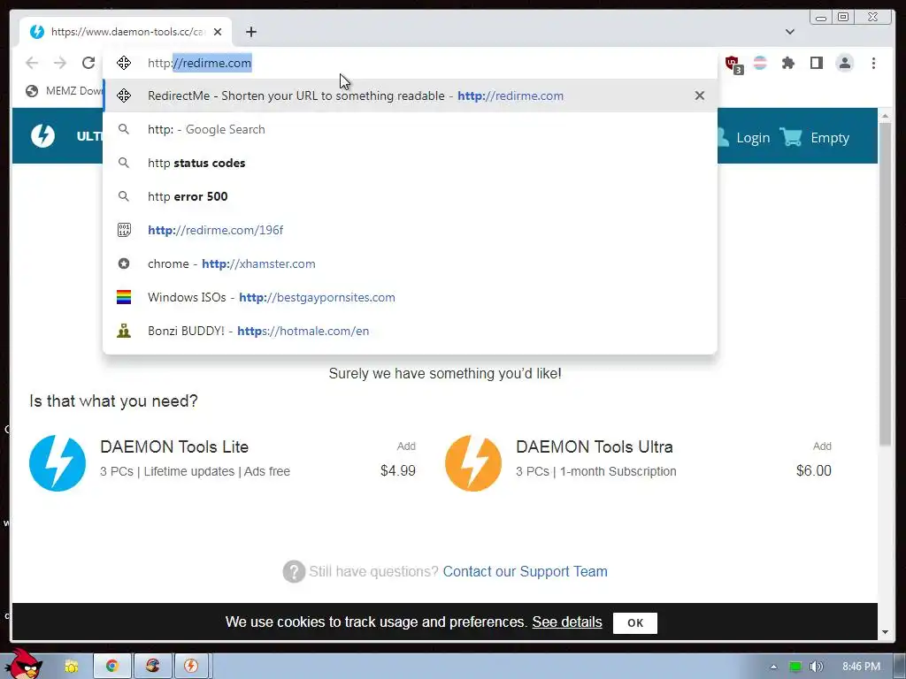The height and width of the screenshot is (679, 906).
Task: Open the Chrome profile avatar
Action: point(845,63)
